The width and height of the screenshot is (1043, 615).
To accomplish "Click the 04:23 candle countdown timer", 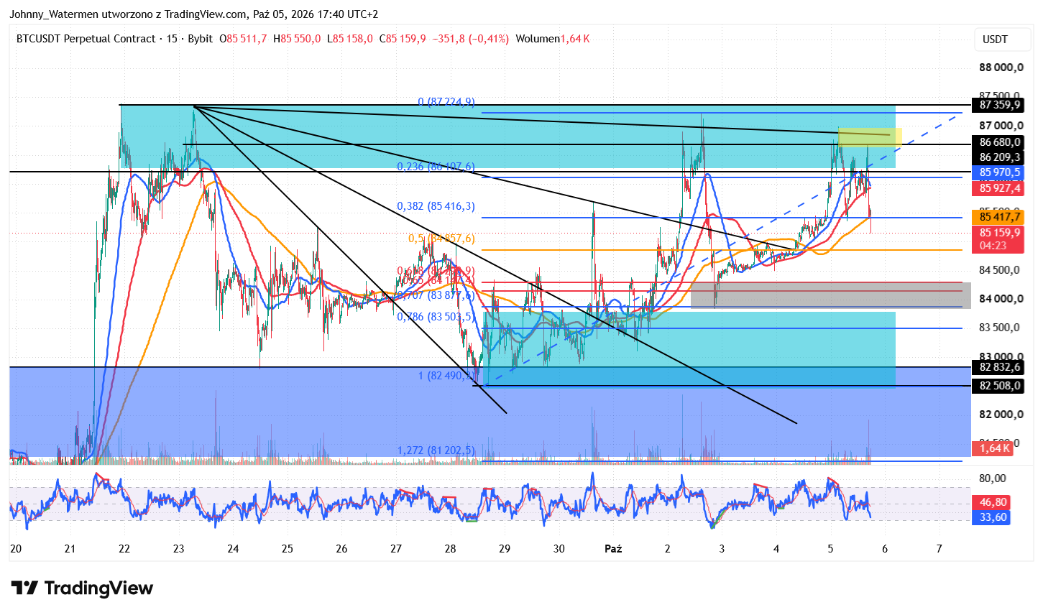I will pos(993,246).
